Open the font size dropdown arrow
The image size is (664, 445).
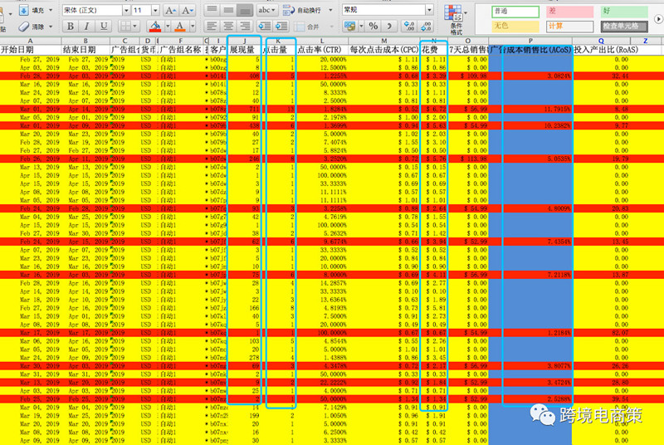155,10
